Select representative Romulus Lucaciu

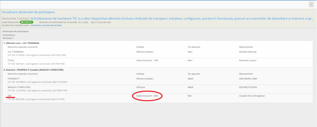pos(247,60)
